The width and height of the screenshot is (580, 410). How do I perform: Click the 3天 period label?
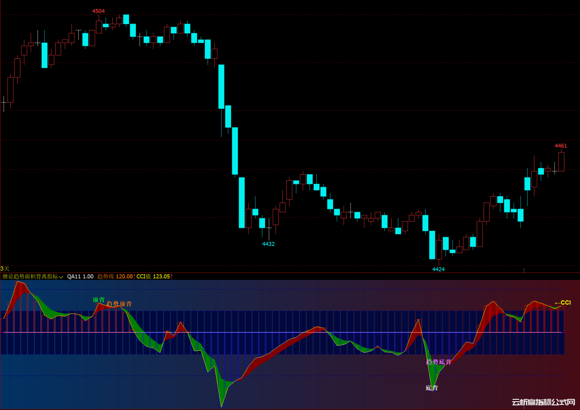click(x=5, y=269)
